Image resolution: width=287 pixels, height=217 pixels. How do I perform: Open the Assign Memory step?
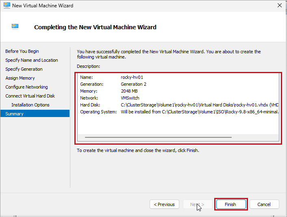(20, 78)
